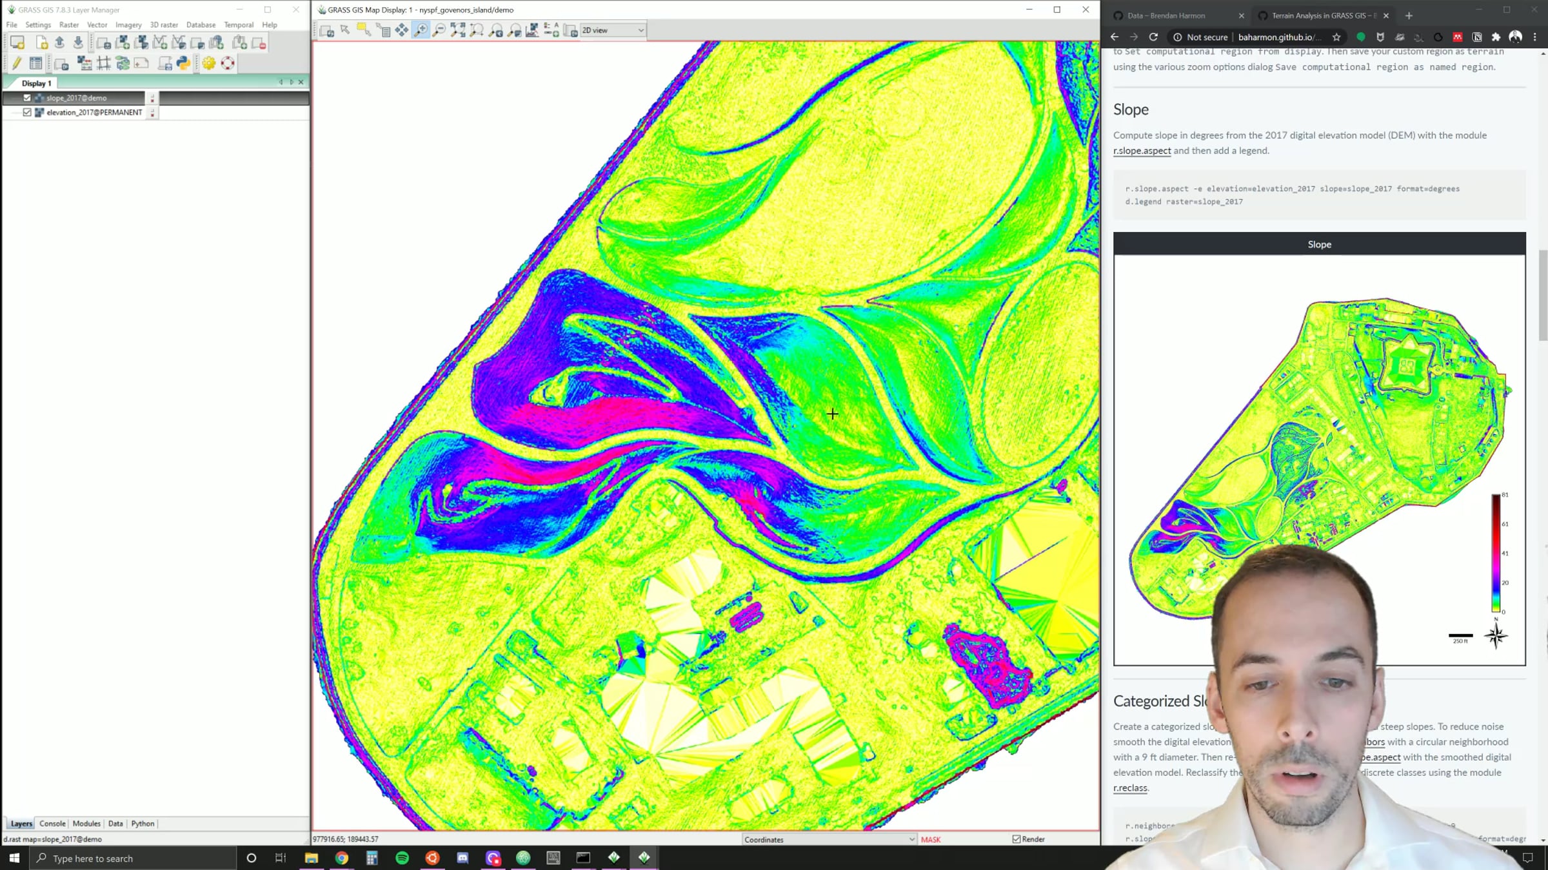Open the Raster menu
This screenshot has height=870, width=1548.
click(68, 24)
